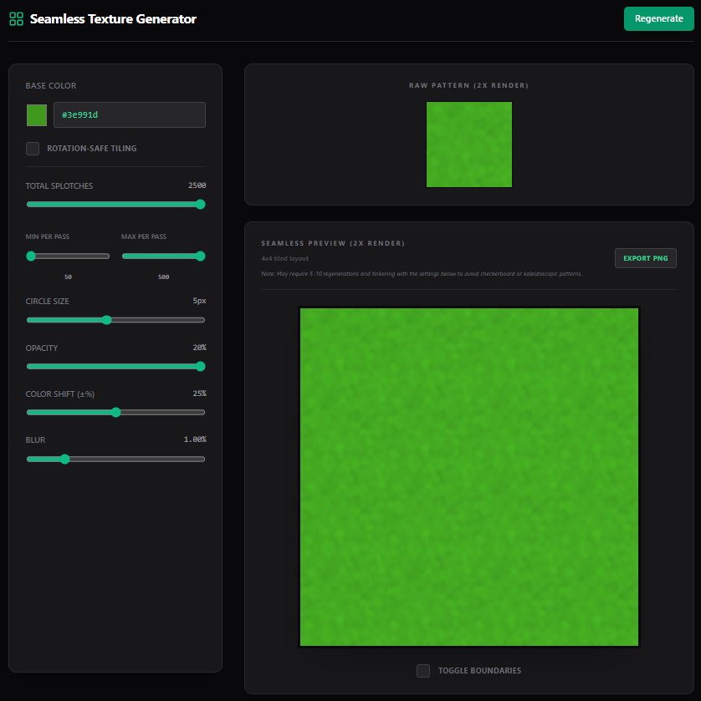Click the Seamless Preview (2x Render) heading

coord(333,243)
